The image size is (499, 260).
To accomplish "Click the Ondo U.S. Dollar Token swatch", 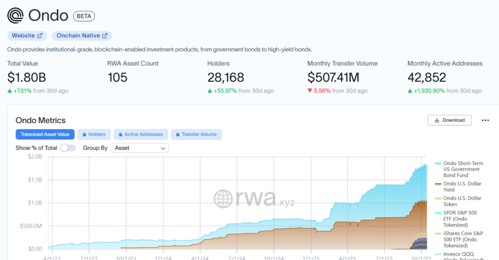I will [x=439, y=198].
